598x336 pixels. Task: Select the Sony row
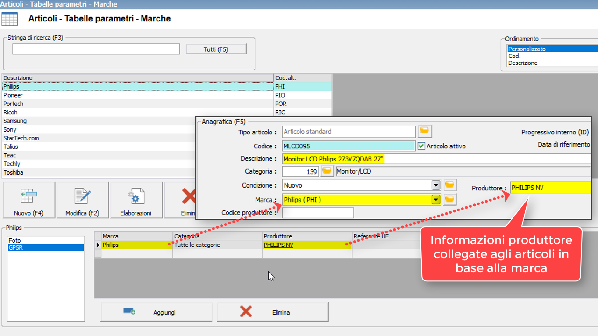[99, 129]
